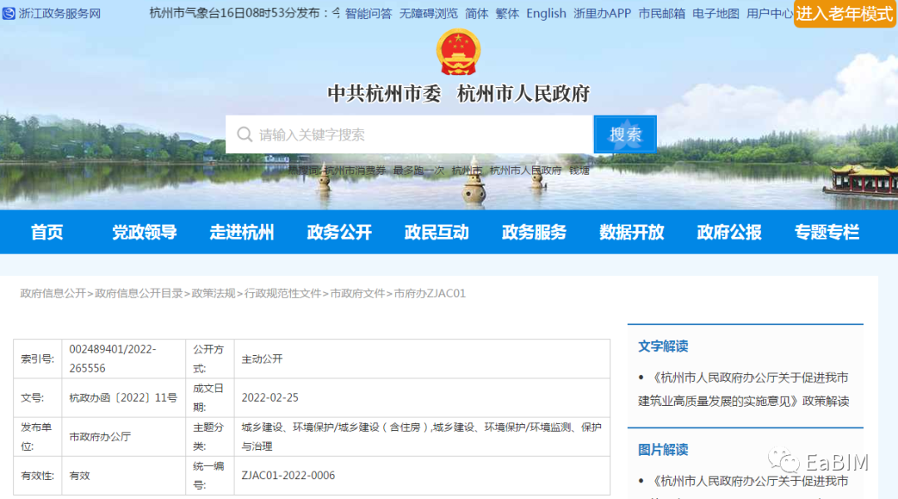Switch to 繁体 text
Image resolution: width=898 pixels, height=499 pixels.
click(507, 13)
